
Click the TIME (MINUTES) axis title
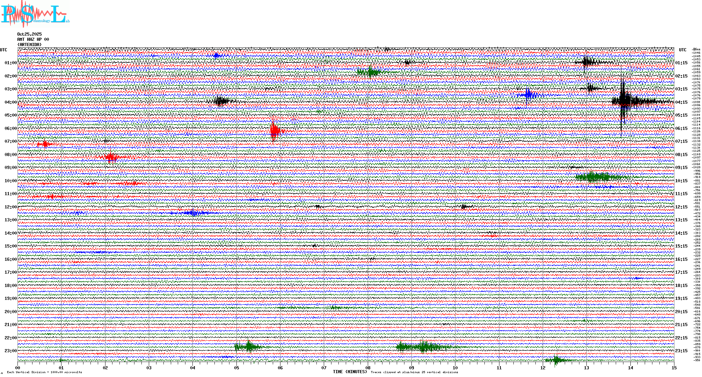350,372
